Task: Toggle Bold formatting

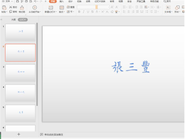Action: pyautogui.click(x=79, y=12)
